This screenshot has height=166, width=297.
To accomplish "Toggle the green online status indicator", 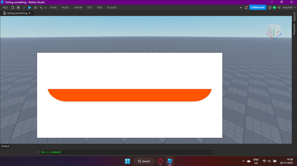I will (274, 7).
